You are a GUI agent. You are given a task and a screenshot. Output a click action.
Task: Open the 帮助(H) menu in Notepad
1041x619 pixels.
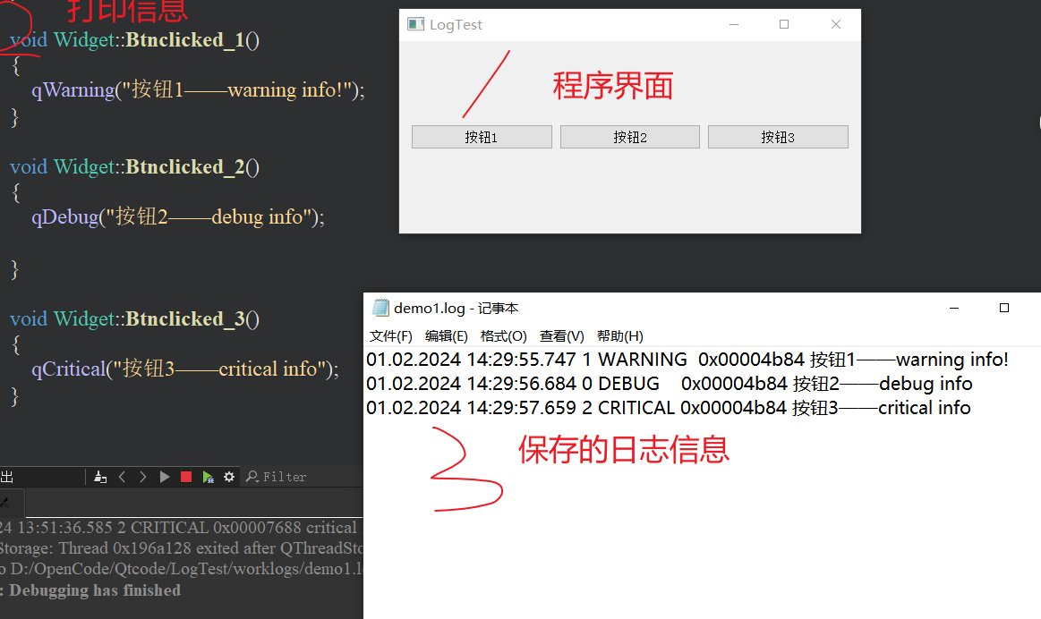620,335
